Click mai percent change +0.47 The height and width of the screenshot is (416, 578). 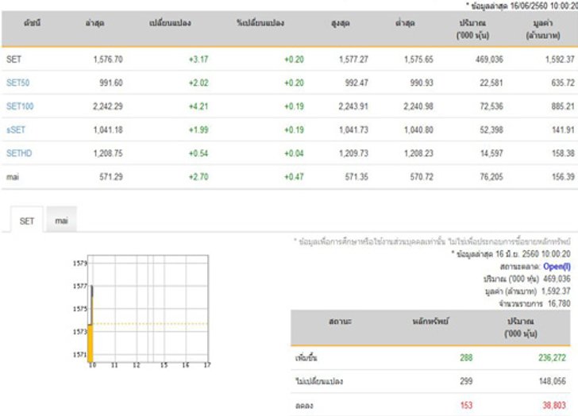click(294, 177)
